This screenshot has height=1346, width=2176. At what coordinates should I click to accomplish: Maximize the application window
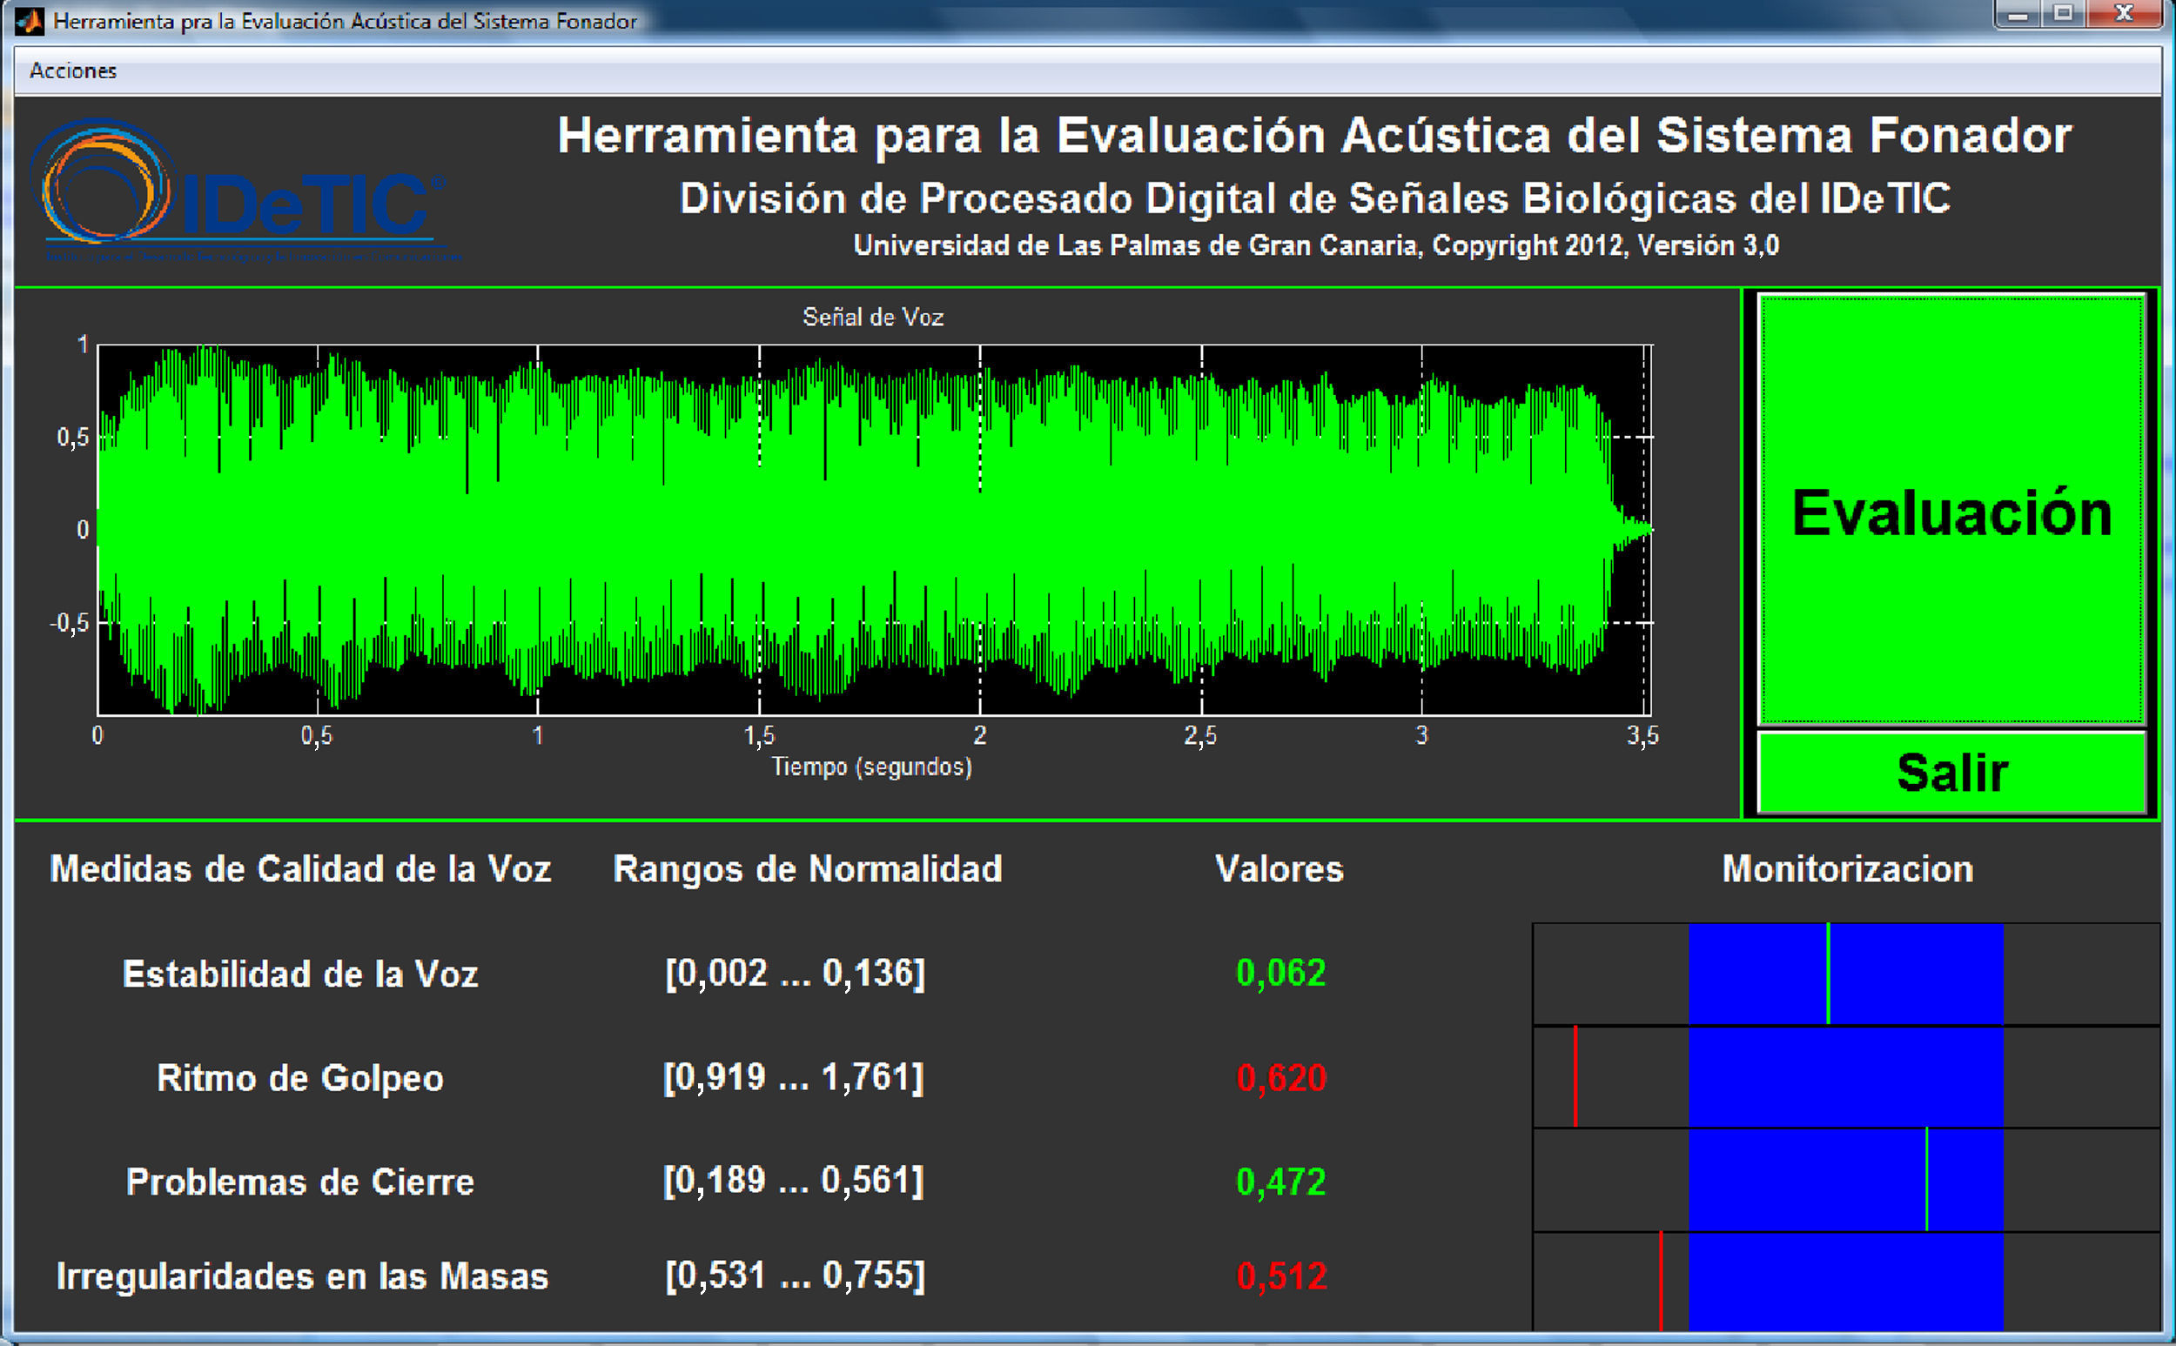pyautogui.click(x=2063, y=14)
